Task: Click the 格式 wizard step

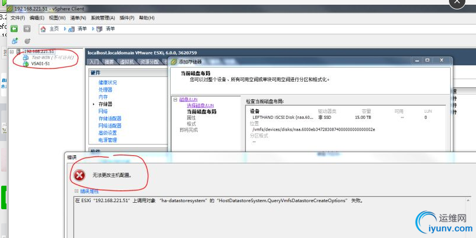Action: pos(191,123)
